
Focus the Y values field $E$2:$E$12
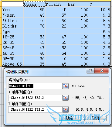(35, 109)
